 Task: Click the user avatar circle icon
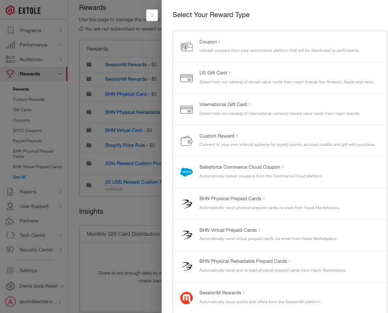(x=10, y=302)
